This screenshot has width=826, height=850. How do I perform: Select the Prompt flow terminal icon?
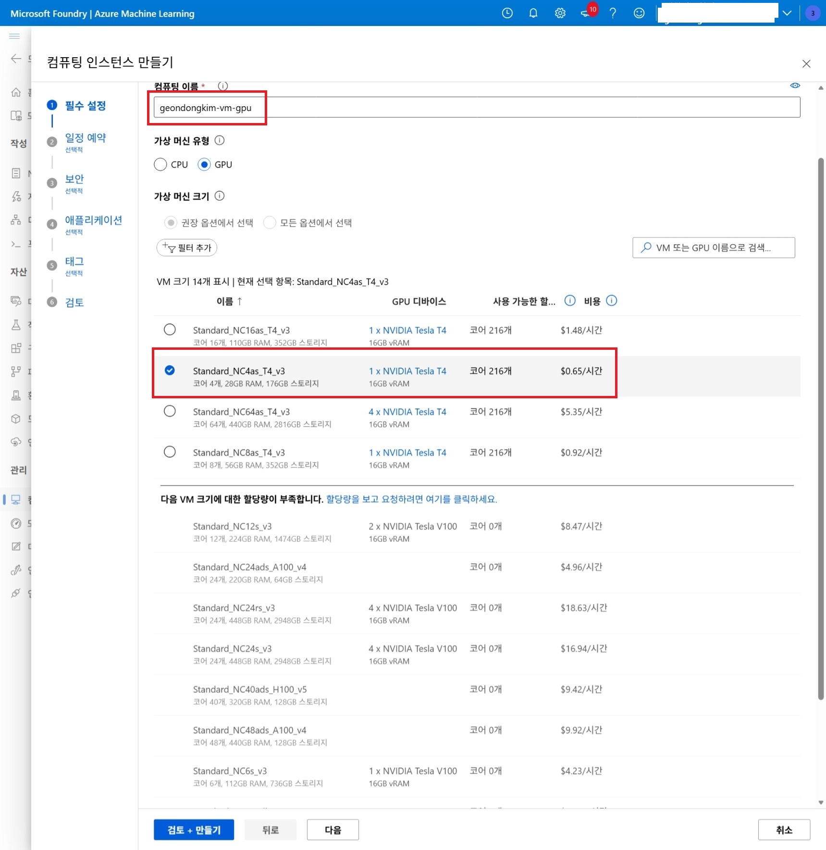(16, 244)
